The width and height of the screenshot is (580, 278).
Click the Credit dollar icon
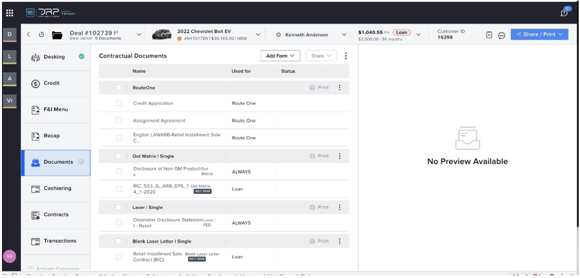coord(35,84)
